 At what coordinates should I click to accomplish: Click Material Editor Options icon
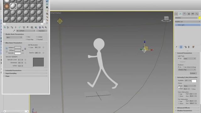click(x=47, y=17)
